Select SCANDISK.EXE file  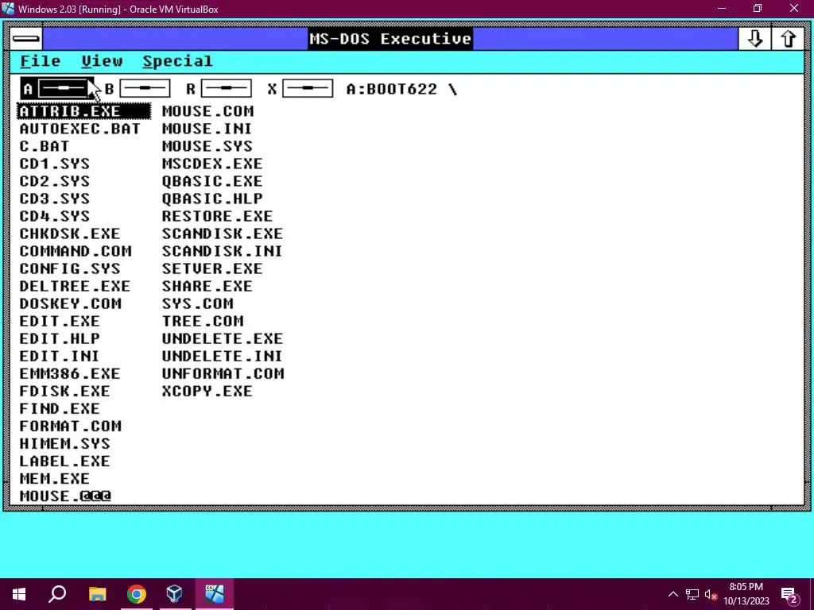click(223, 234)
